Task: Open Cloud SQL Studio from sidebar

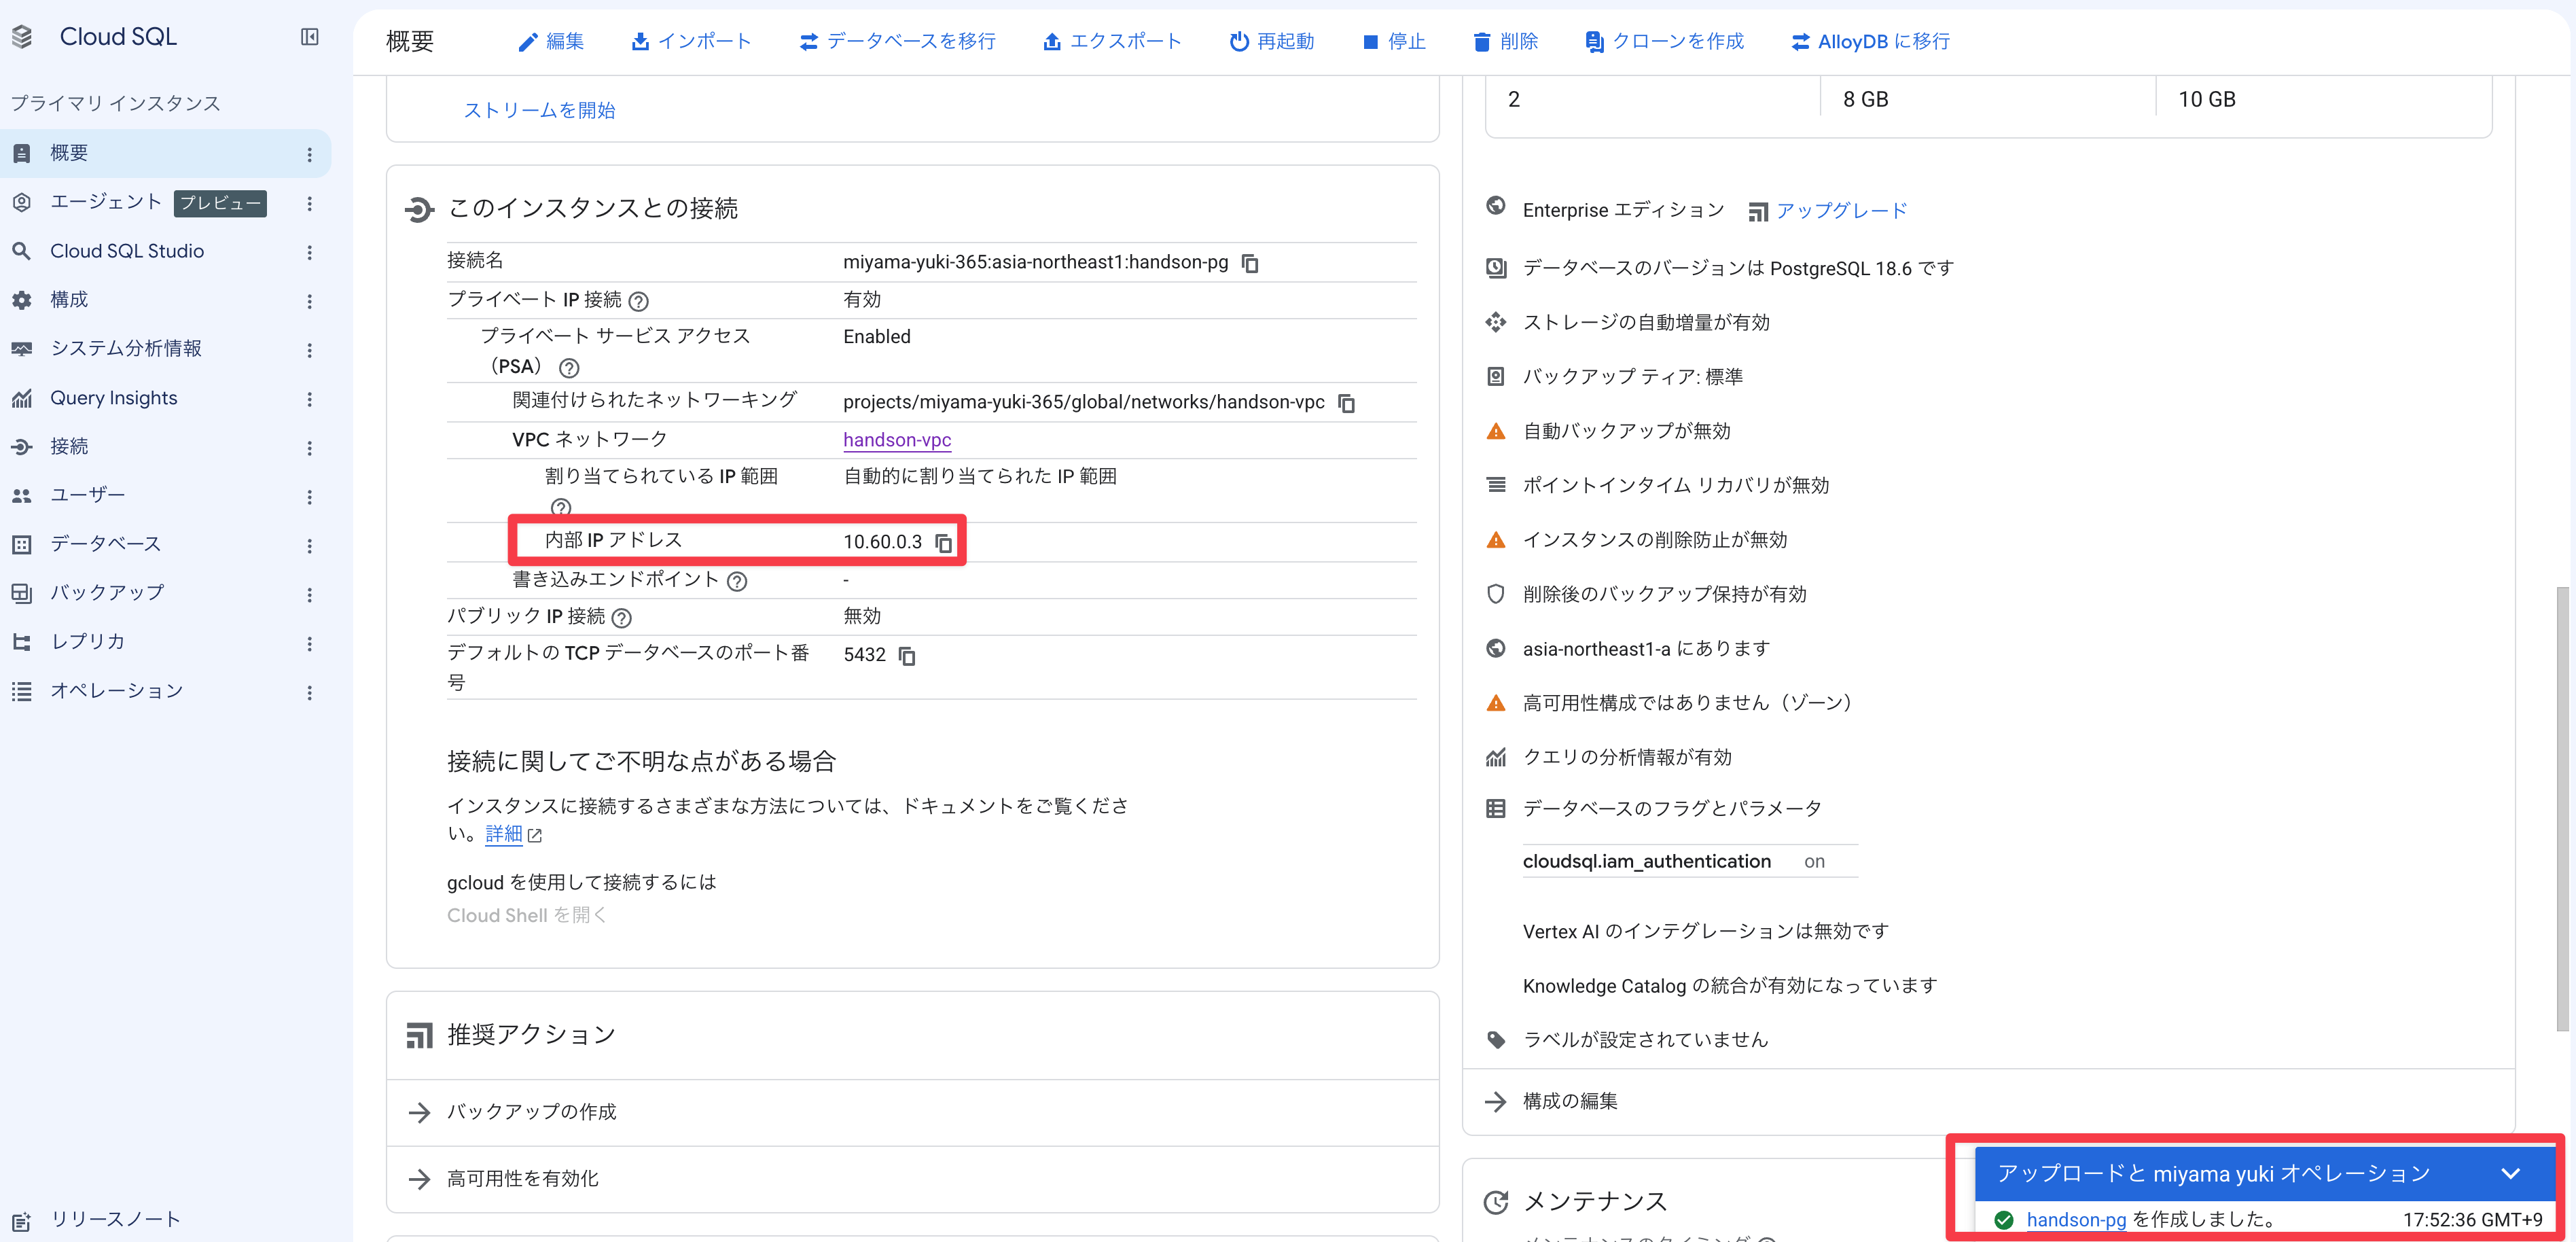Action: (x=165, y=251)
